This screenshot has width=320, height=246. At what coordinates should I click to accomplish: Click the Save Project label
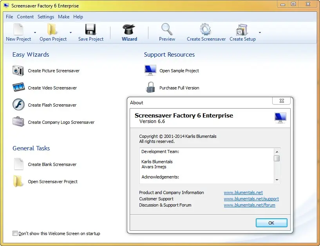(x=91, y=39)
